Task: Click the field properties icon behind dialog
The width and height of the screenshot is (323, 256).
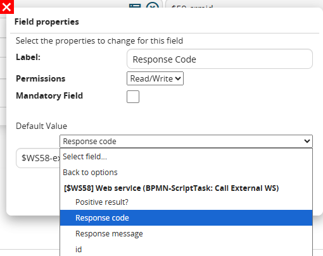Action: [x=135, y=5]
